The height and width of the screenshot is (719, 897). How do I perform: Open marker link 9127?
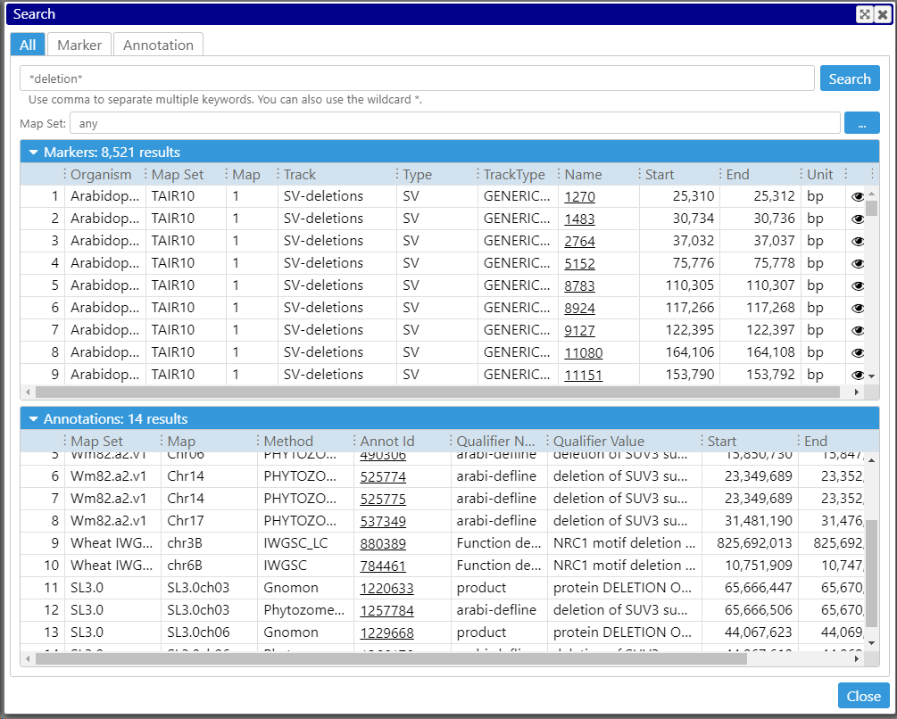click(x=579, y=330)
